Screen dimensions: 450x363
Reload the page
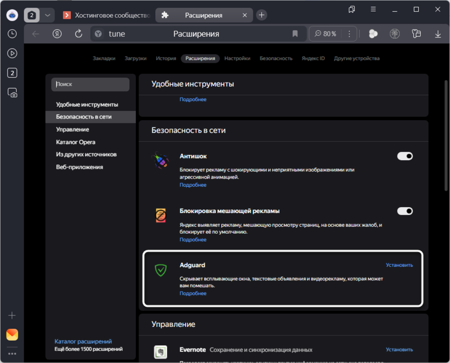point(78,34)
